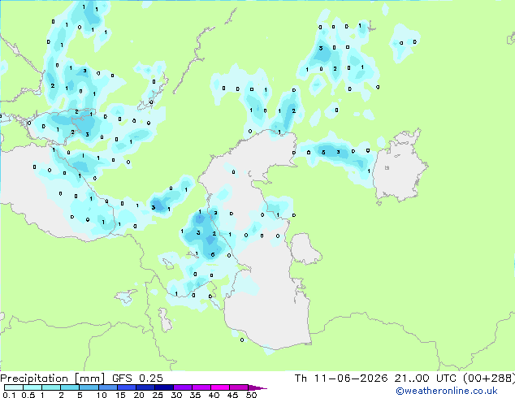Click the 0.1–0.5 mm legend color swatch
Image resolution: width=515 pixels, height=398 pixels.
[x=14, y=387]
